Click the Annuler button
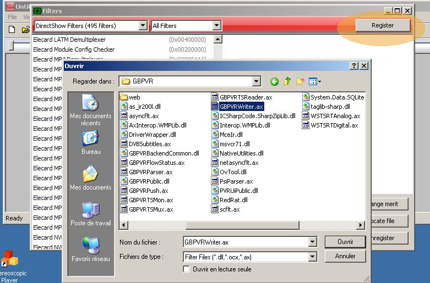 (x=345, y=256)
